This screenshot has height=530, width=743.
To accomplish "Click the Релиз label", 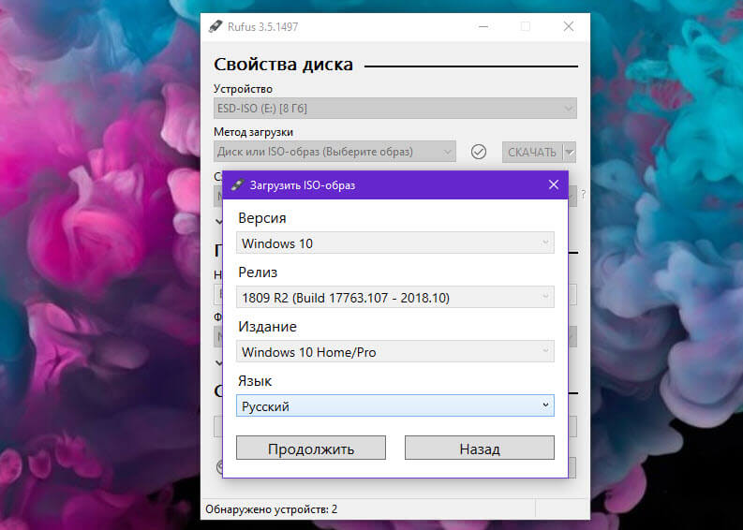I will pyautogui.click(x=258, y=272).
